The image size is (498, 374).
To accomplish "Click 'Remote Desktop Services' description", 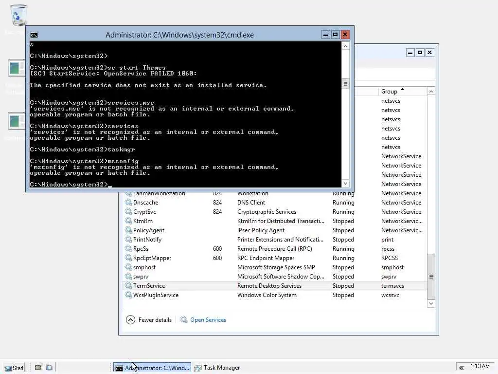I will 269,285.
